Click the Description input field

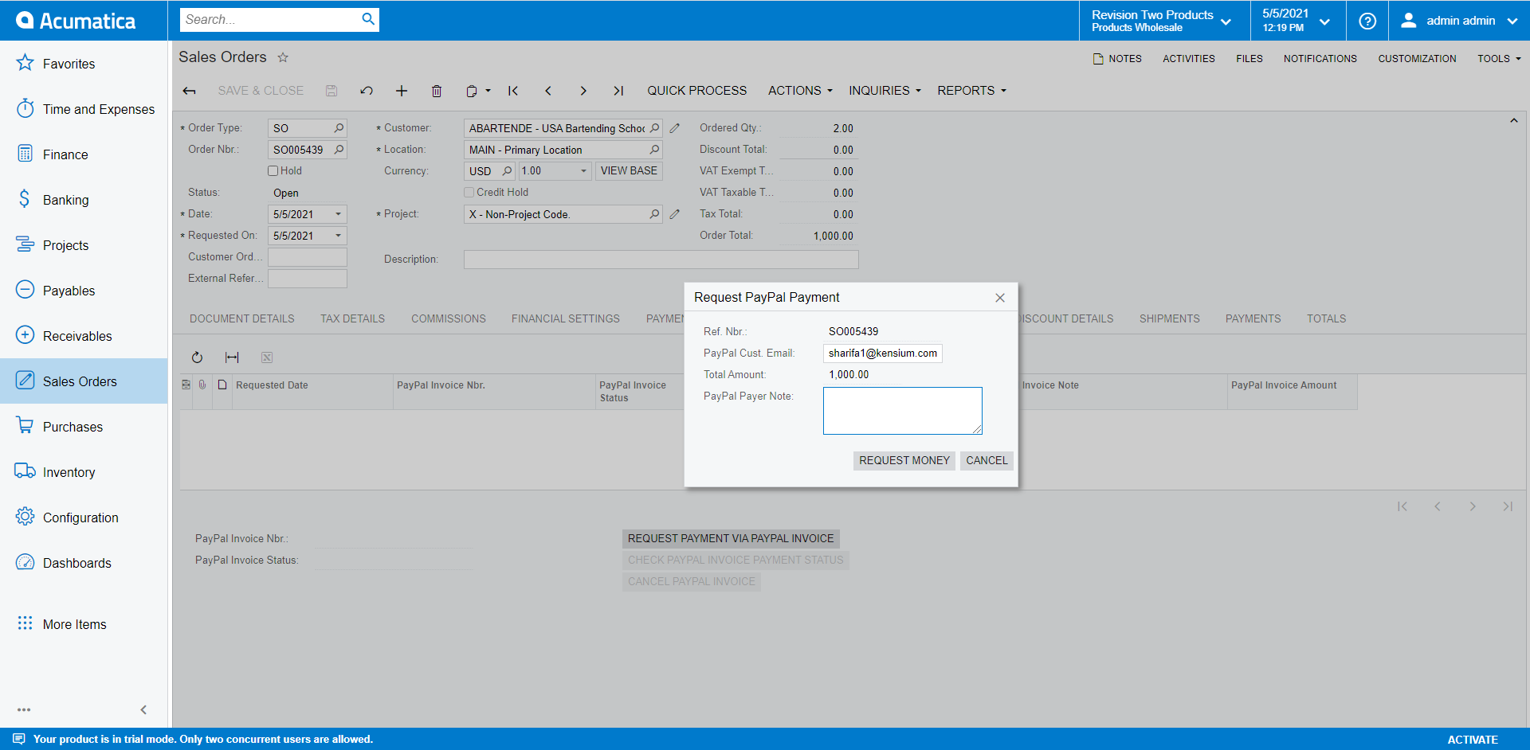(661, 260)
